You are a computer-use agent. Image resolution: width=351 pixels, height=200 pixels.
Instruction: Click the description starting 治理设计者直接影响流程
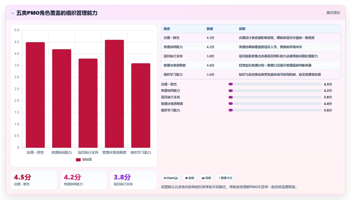click(x=277, y=38)
